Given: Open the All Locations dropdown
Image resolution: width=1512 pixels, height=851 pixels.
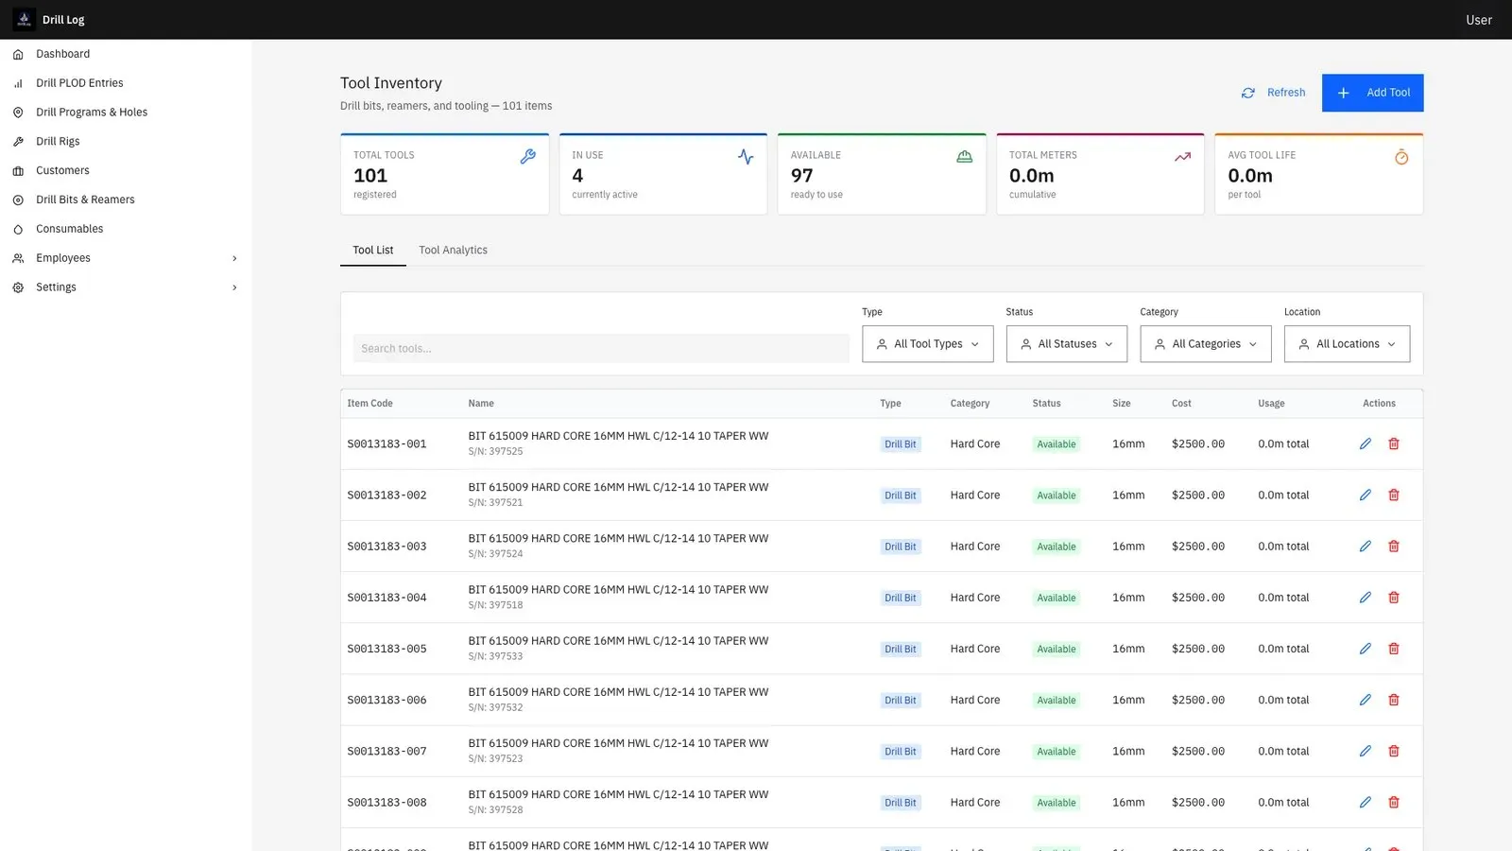Looking at the screenshot, I should pos(1347,344).
